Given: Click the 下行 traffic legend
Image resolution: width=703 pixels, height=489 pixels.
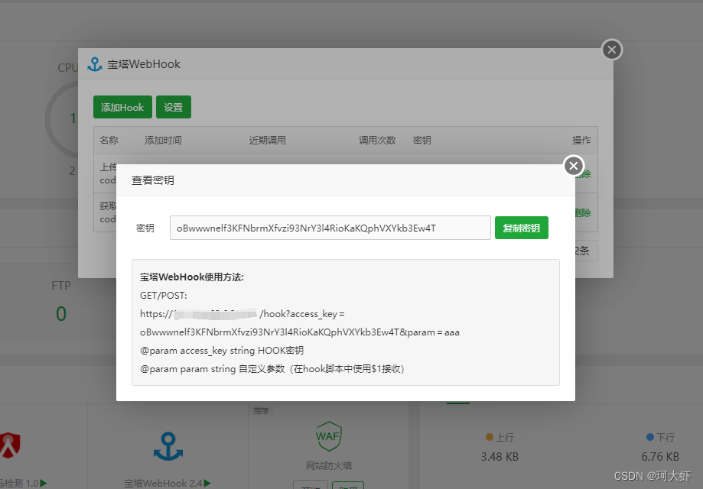Looking at the screenshot, I should [x=660, y=437].
